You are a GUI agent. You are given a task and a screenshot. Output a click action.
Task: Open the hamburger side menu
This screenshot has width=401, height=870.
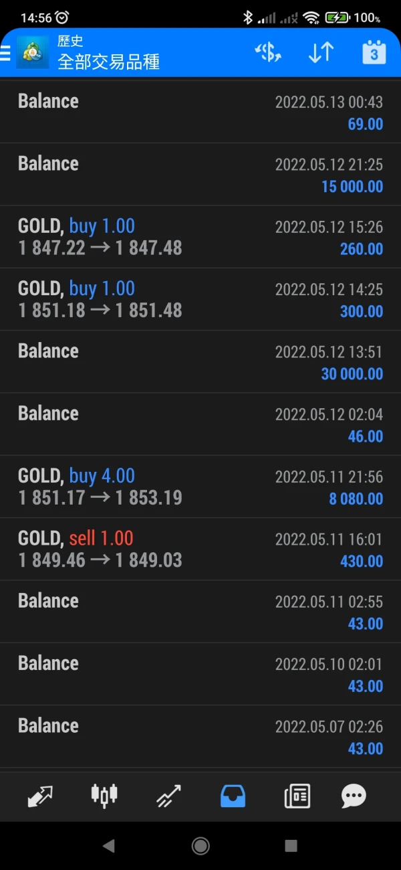[x=6, y=53]
